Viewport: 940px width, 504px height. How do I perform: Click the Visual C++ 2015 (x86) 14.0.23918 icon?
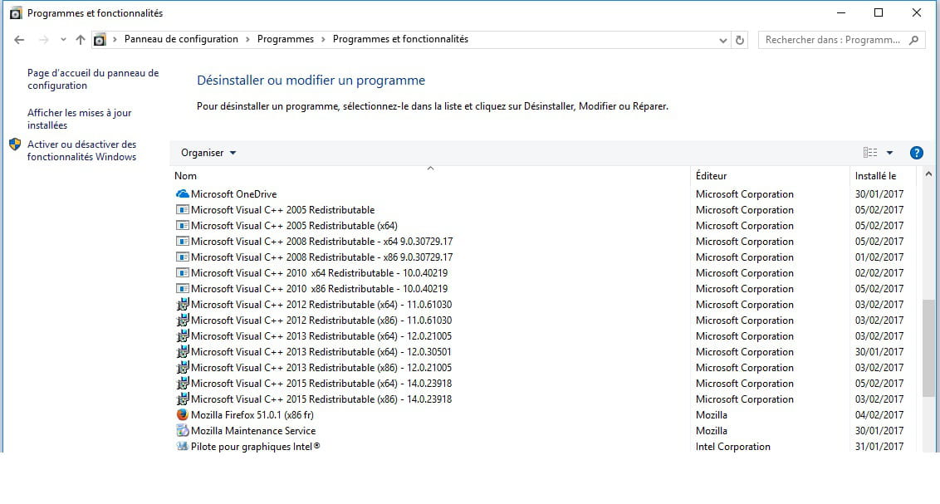[182, 399]
